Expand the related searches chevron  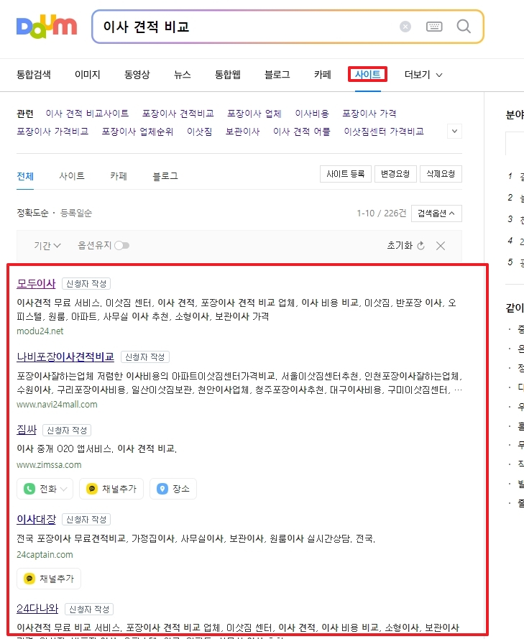tap(454, 132)
